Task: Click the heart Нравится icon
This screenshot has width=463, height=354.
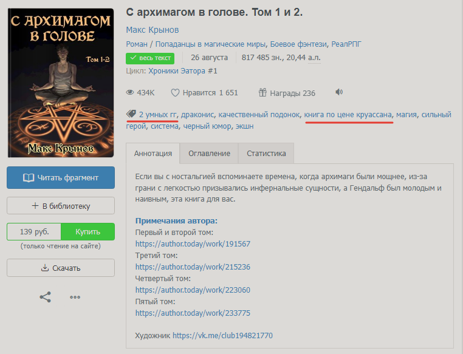Action: [175, 93]
